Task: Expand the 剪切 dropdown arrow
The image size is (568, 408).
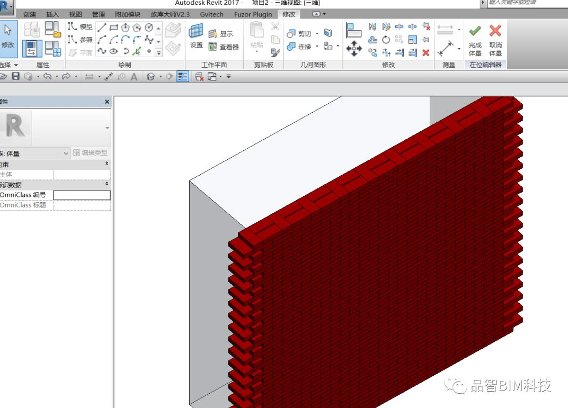Action: click(317, 34)
